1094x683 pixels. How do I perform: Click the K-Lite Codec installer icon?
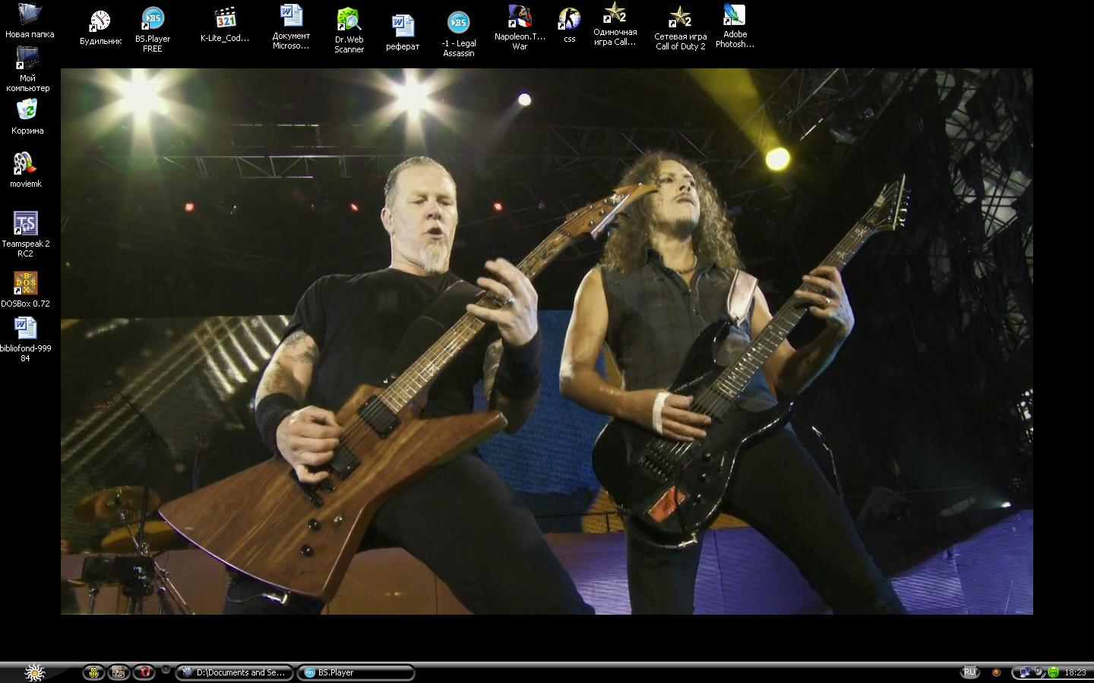coord(225,17)
